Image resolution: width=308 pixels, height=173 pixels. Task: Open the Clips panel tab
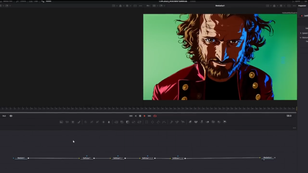coord(34,1)
